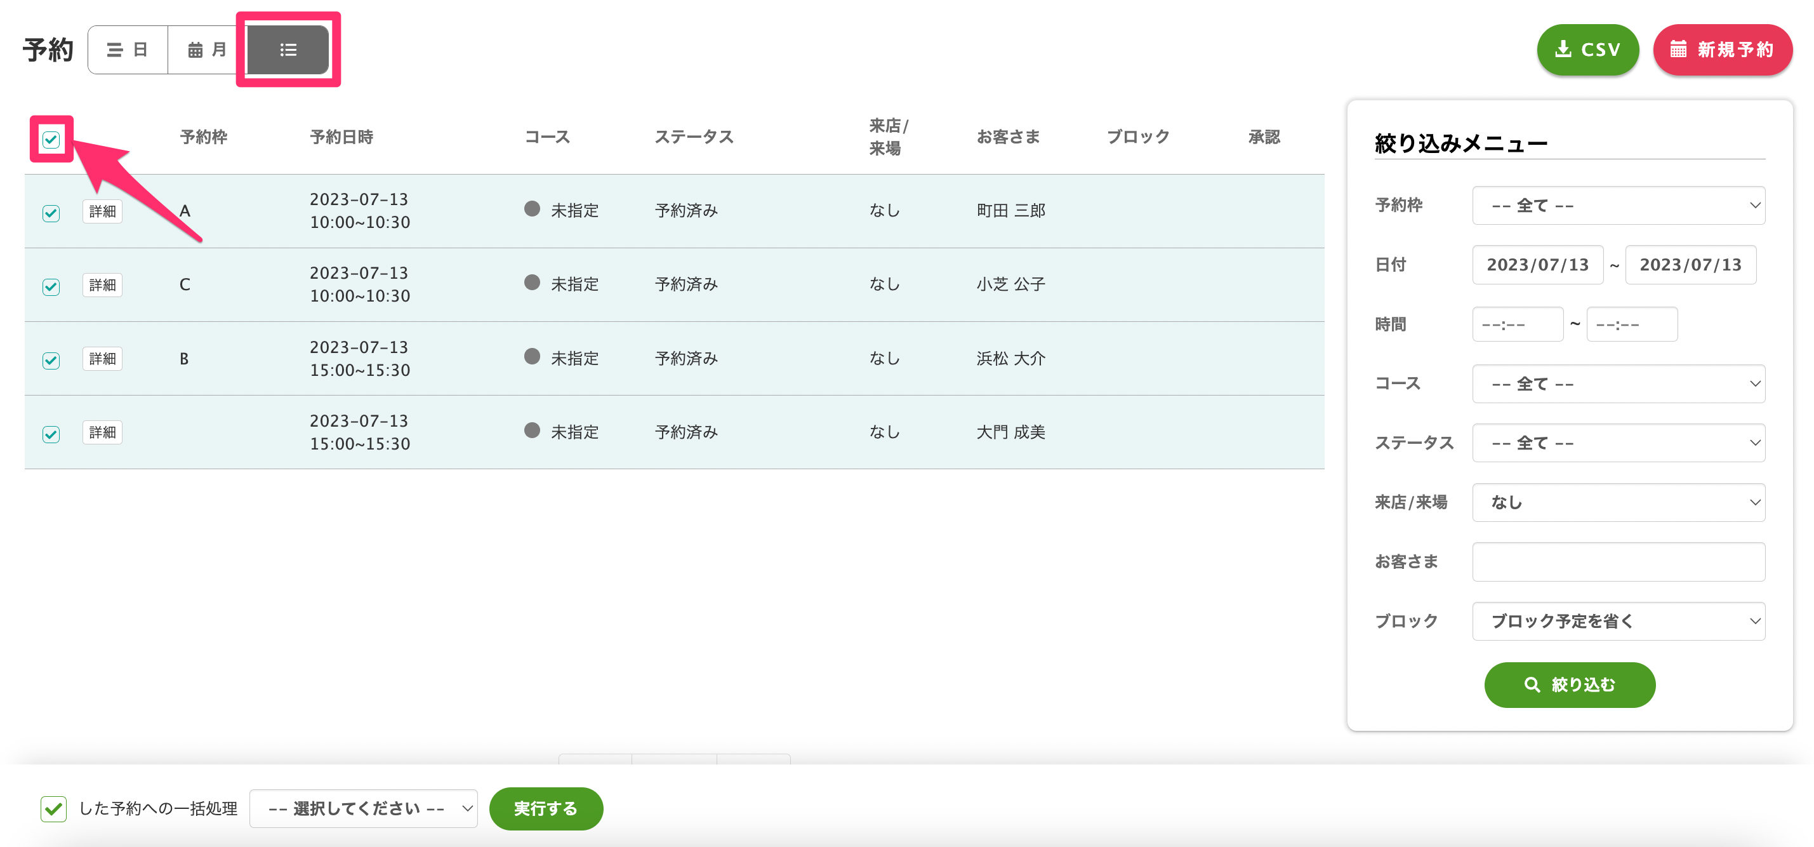This screenshot has height=847, width=1814.
Task: Click the gray course dot for 町田 三郎
Action: [532, 210]
